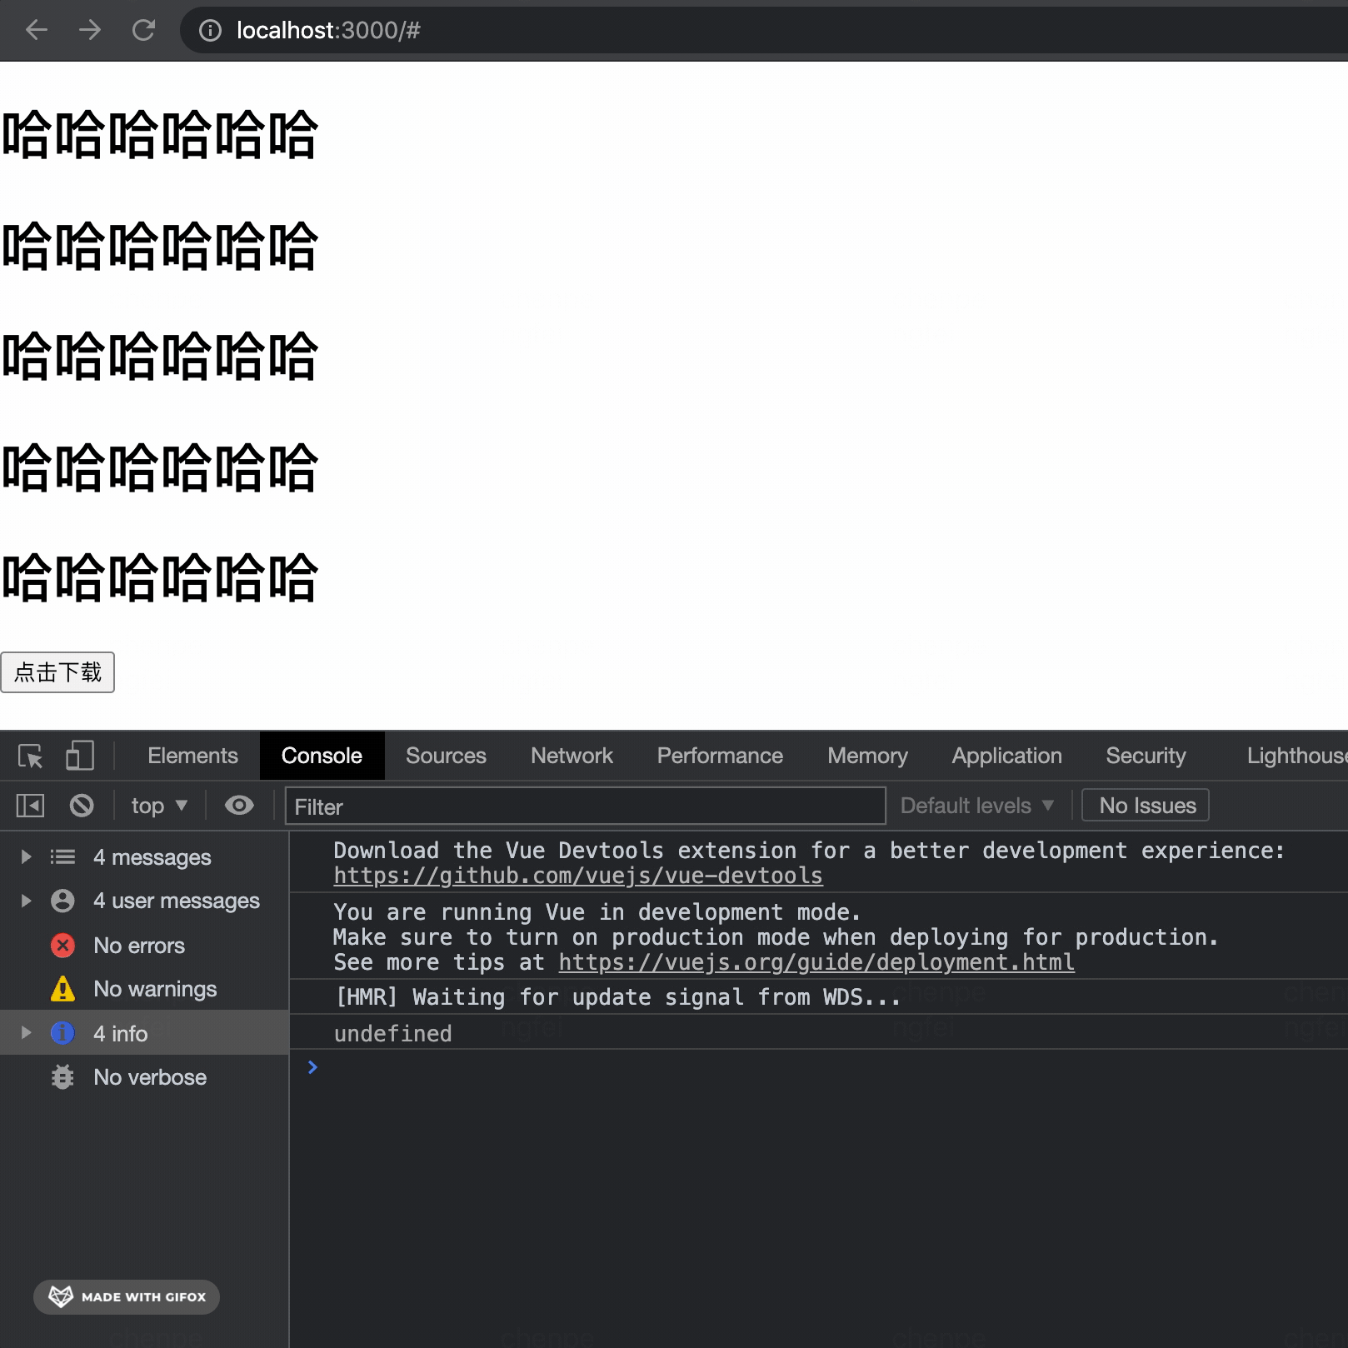The image size is (1348, 1348).
Task: Click the No Issues button
Action: coord(1146,806)
